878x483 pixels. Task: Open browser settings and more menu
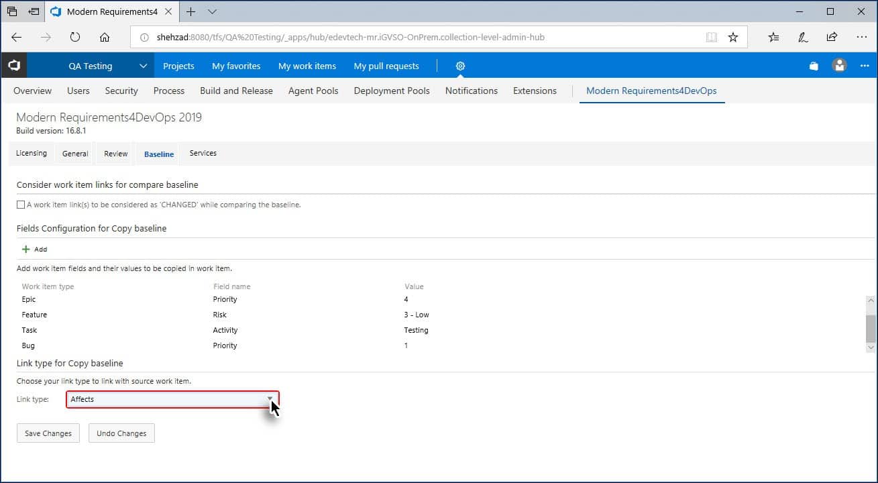click(x=862, y=37)
